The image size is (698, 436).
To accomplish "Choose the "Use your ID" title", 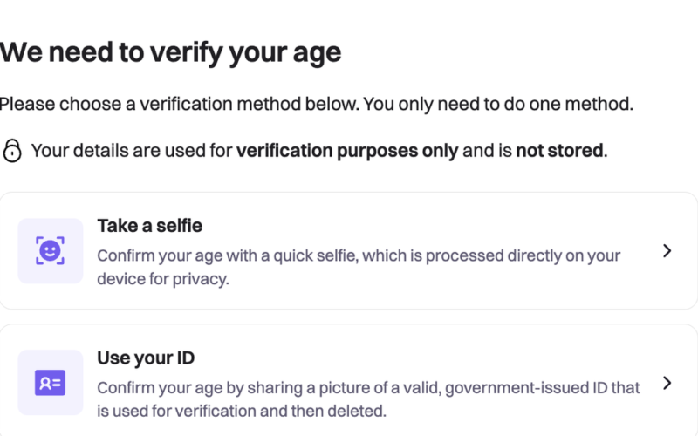I will point(146,358).
